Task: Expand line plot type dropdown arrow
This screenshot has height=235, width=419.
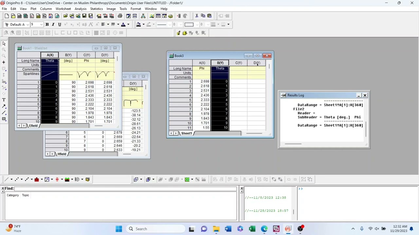Action: [11, 179]
